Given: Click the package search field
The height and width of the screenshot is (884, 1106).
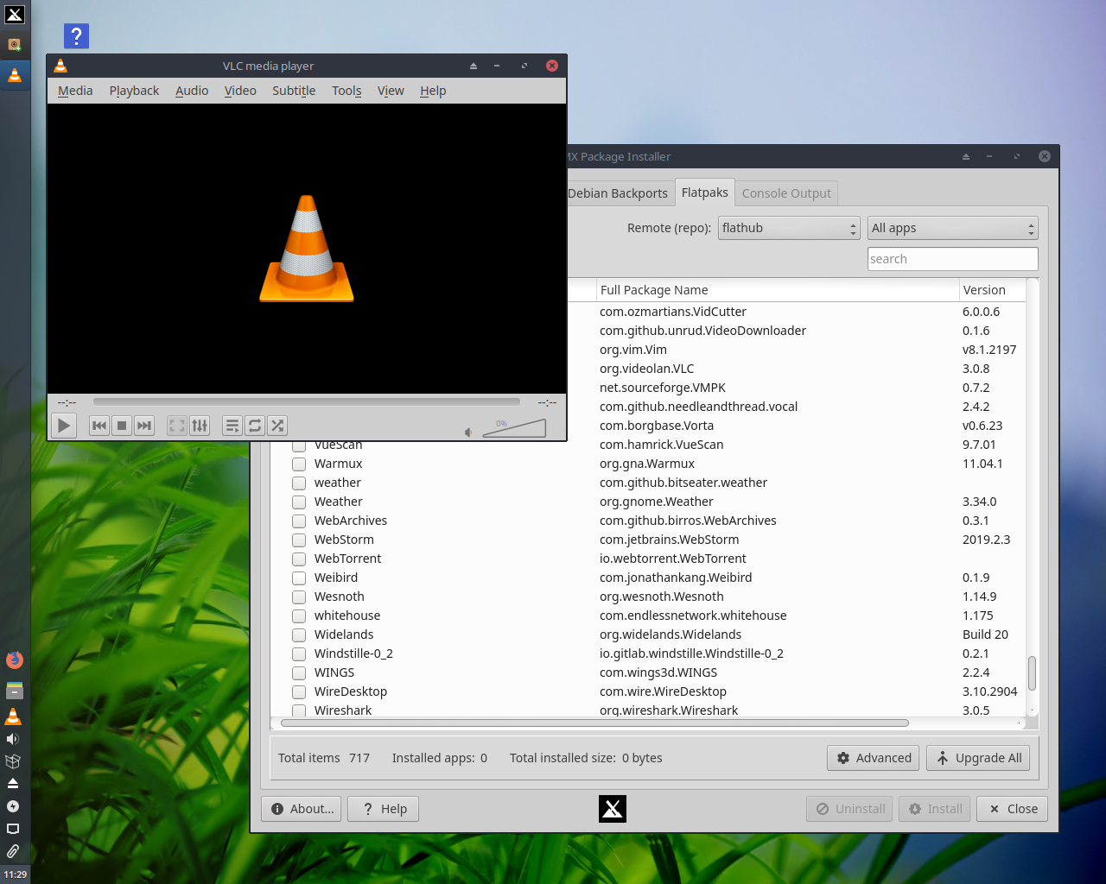Looking at the screenshot, I should pyautogui.click(x=952, y=259).
